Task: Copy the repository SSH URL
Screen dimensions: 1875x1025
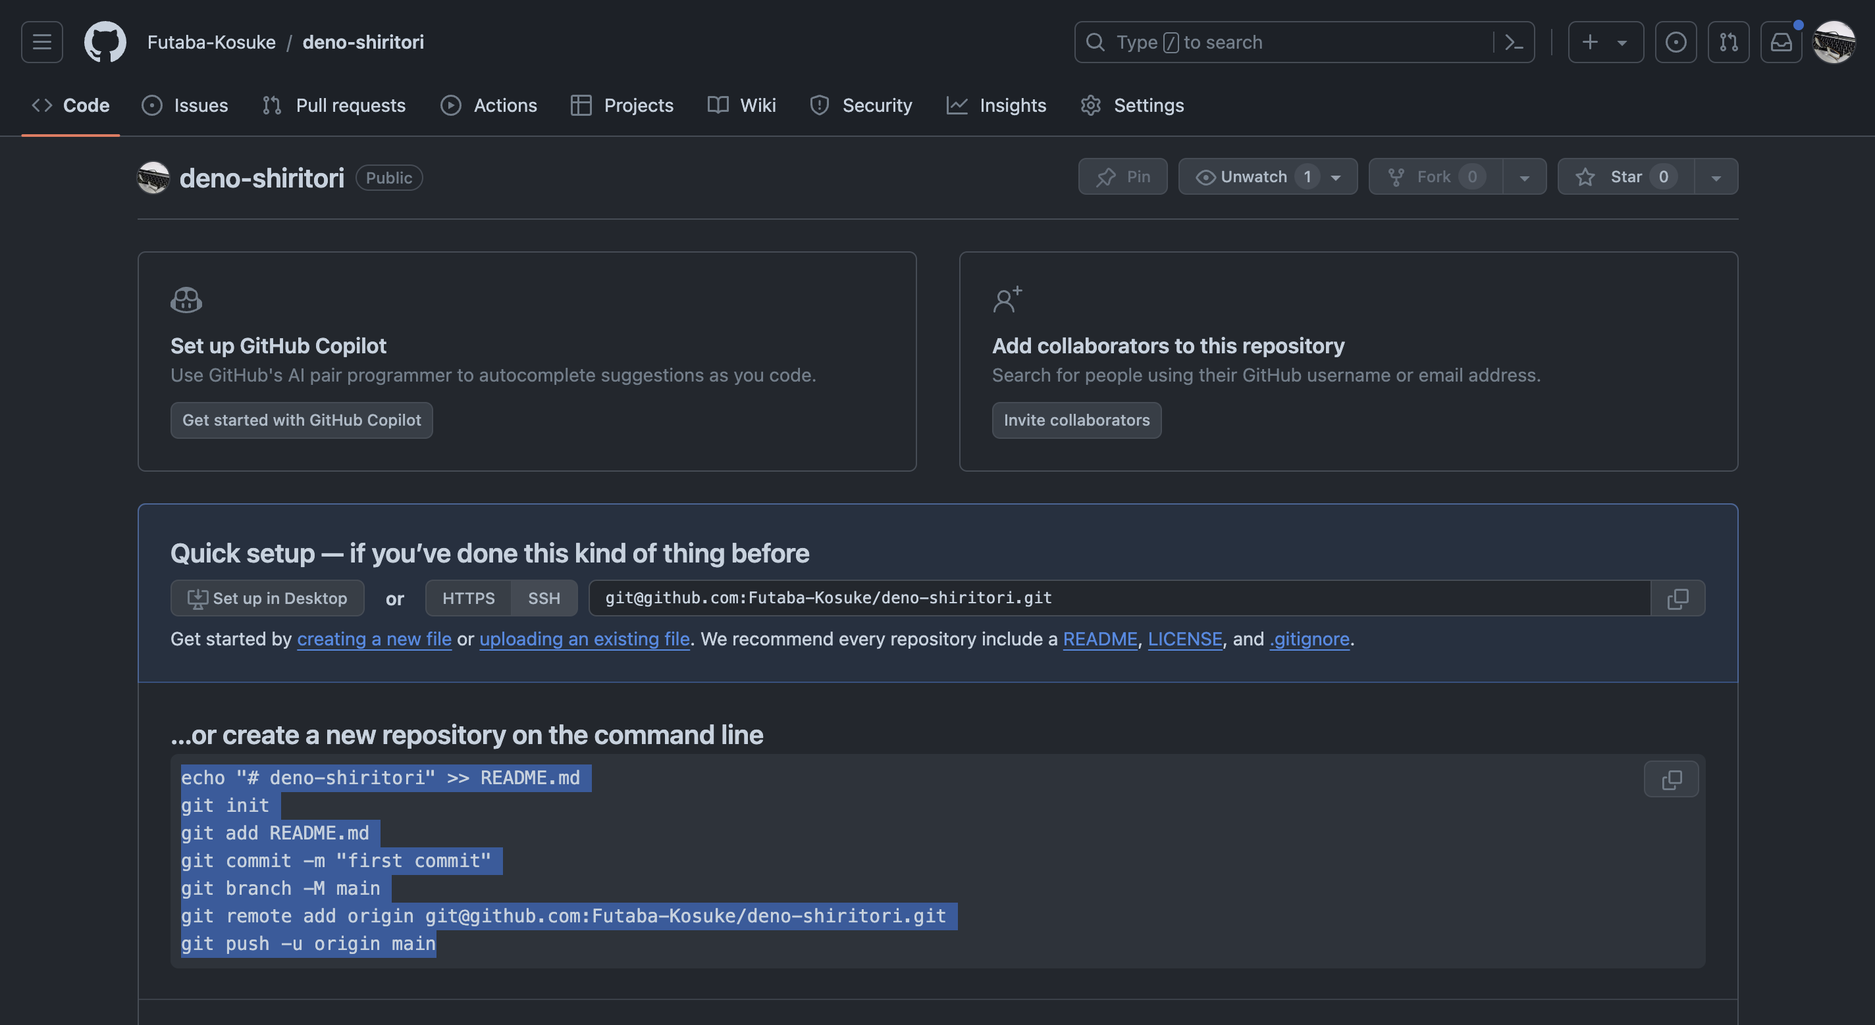Action: pos(1677,598)
